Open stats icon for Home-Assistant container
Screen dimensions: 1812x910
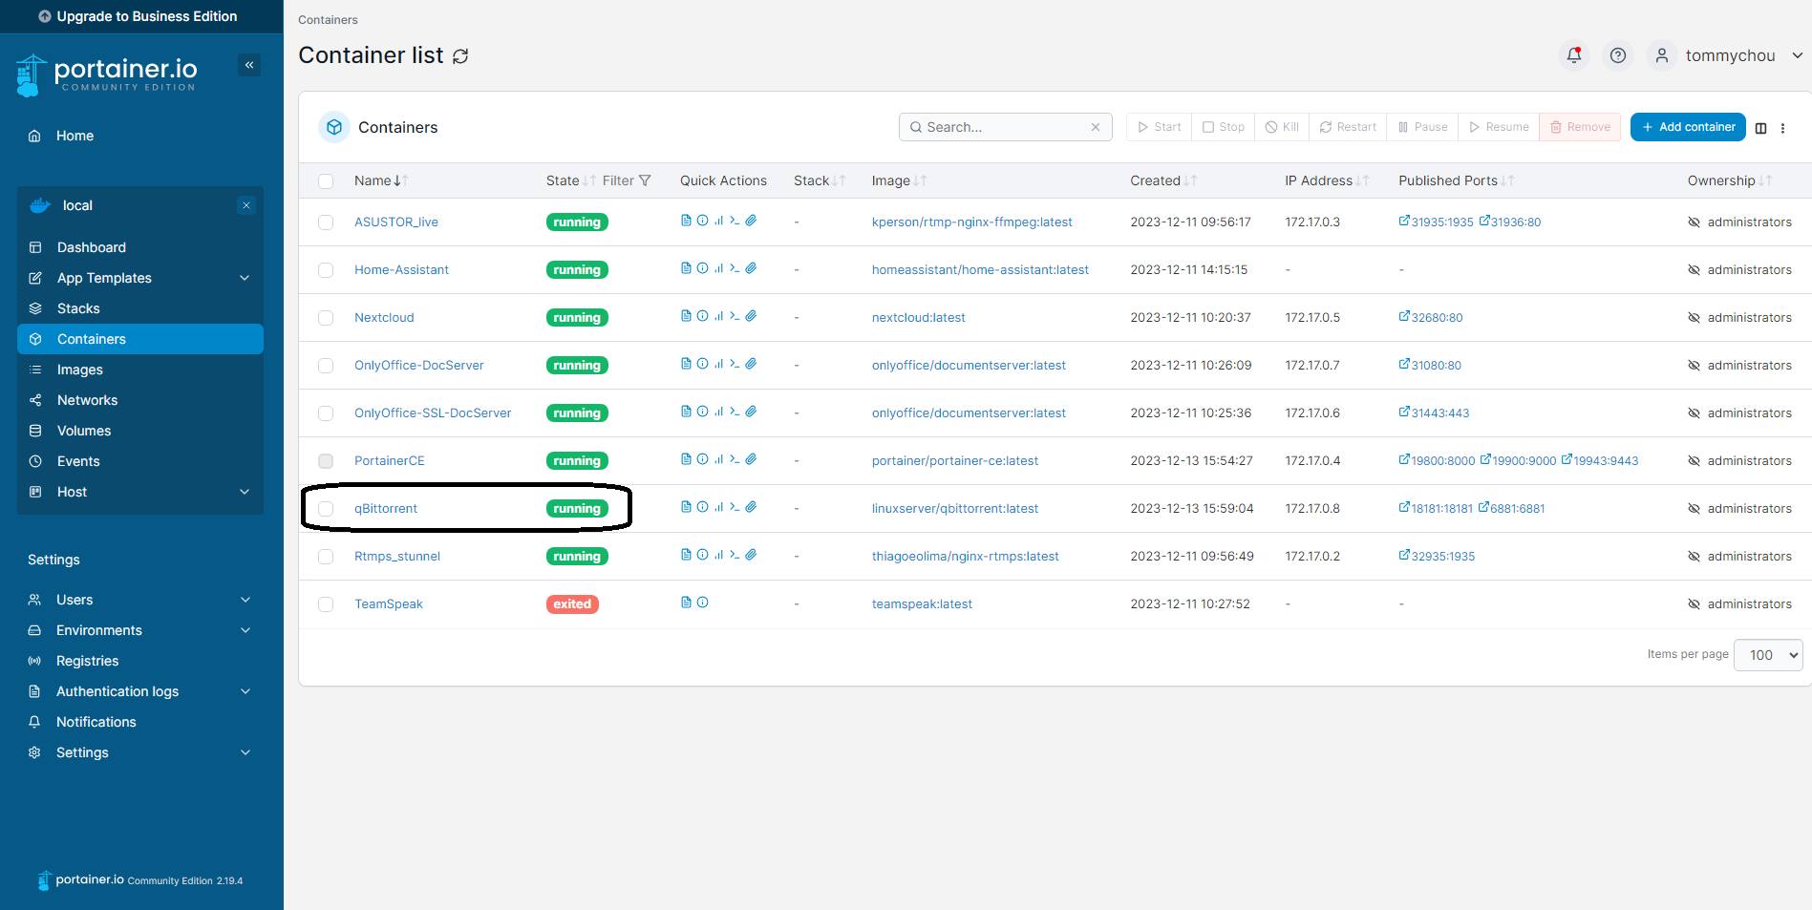718,268
